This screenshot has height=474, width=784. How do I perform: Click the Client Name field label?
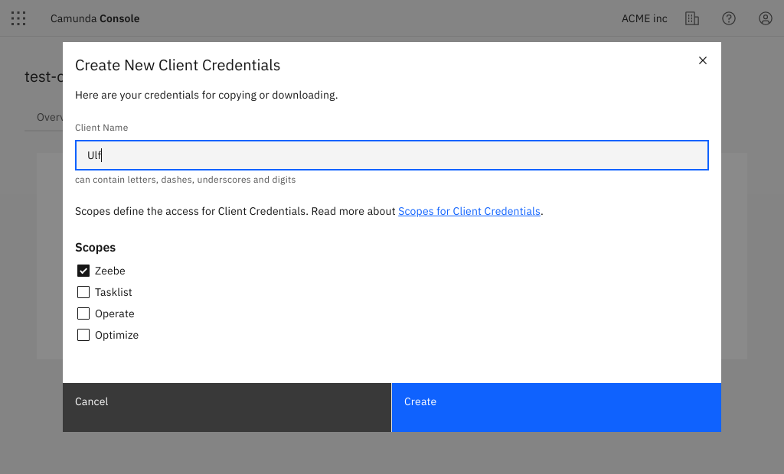(x=102, y=128)
